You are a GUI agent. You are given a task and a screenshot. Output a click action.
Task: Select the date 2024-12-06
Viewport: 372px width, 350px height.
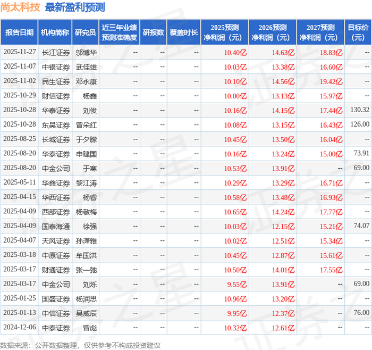[x=20, y=327]
